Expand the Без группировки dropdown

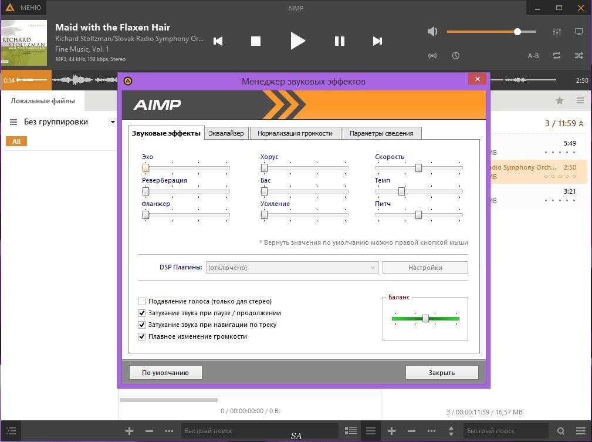pyautogui.click(x=113, y=122)
